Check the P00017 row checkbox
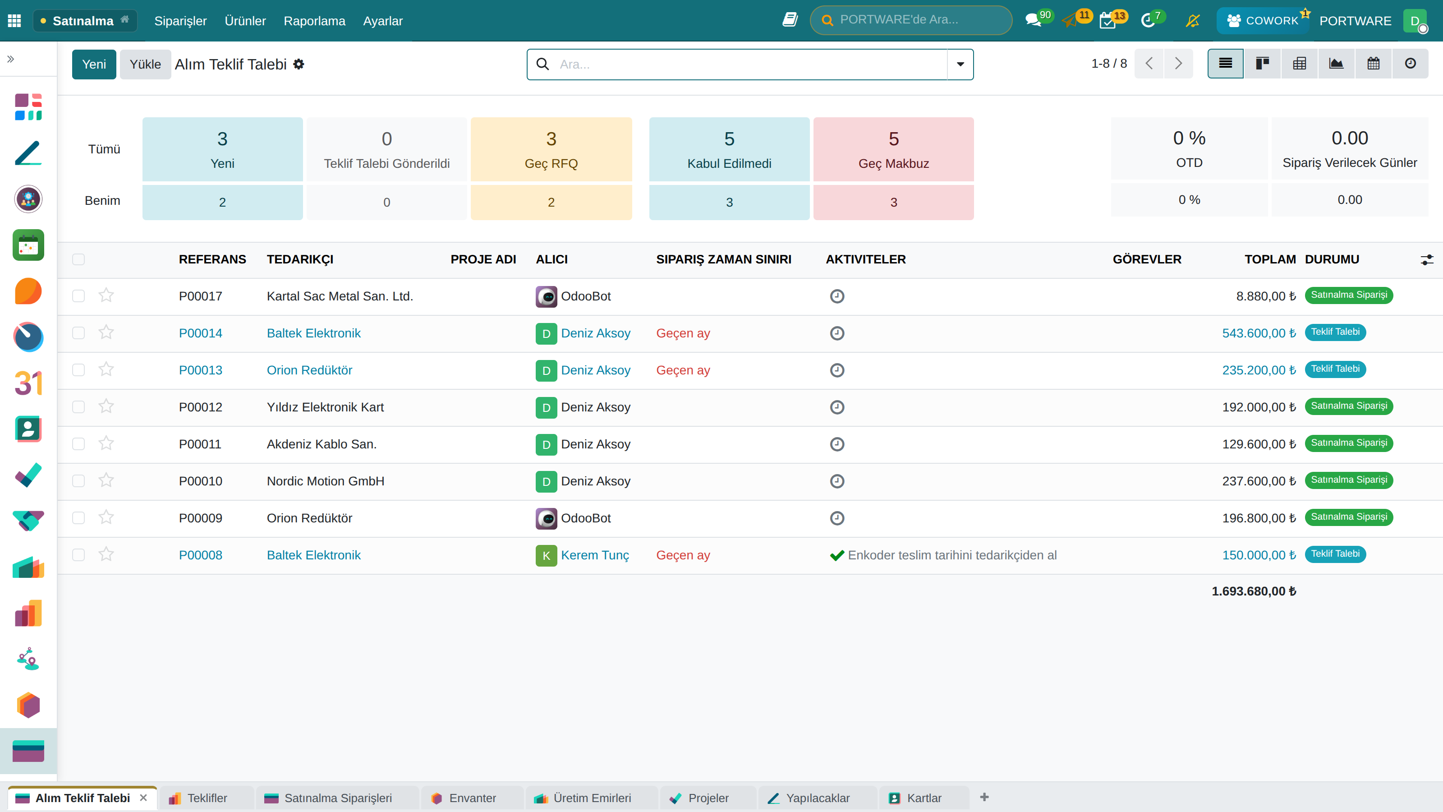1443x812 pixels. [x=78, y=296]
